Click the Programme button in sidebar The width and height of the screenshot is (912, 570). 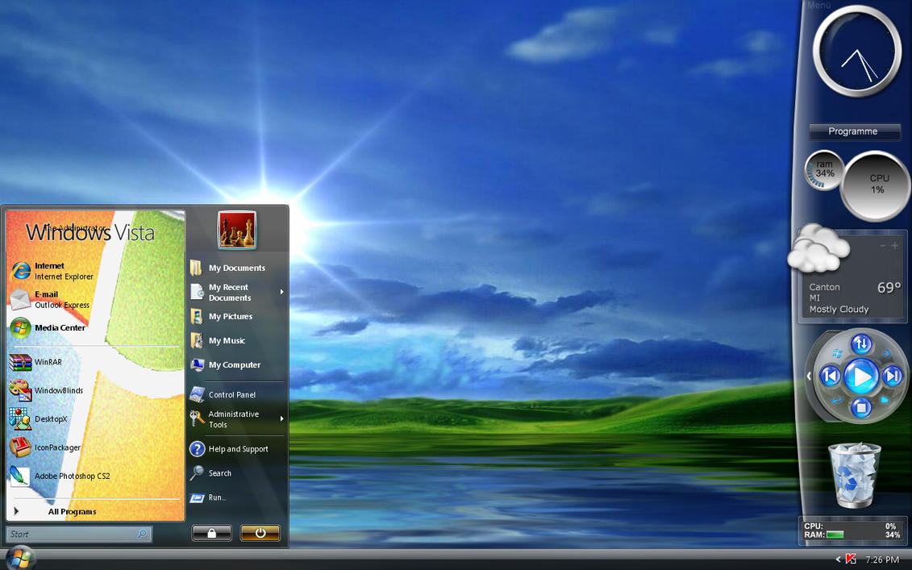[x=855, y=131]
